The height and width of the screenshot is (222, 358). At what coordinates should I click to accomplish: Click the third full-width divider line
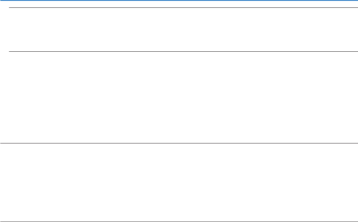179,143
